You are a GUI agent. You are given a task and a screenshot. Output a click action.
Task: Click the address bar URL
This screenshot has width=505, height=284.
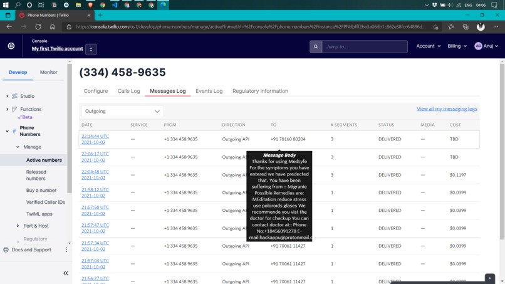click(x=251, y=27)
